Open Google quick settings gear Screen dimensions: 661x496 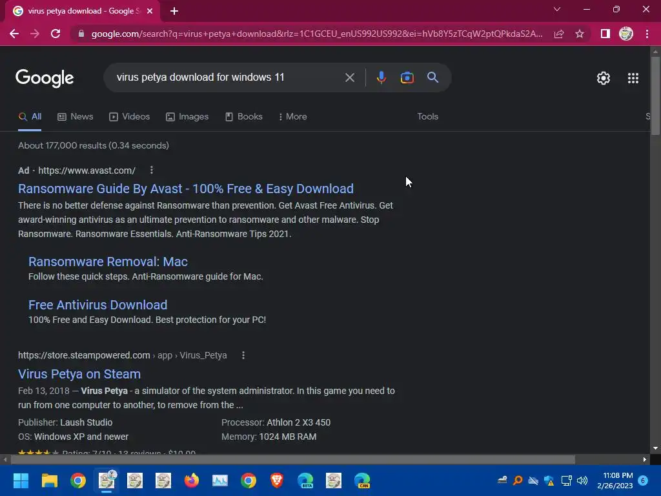point(604,78)
